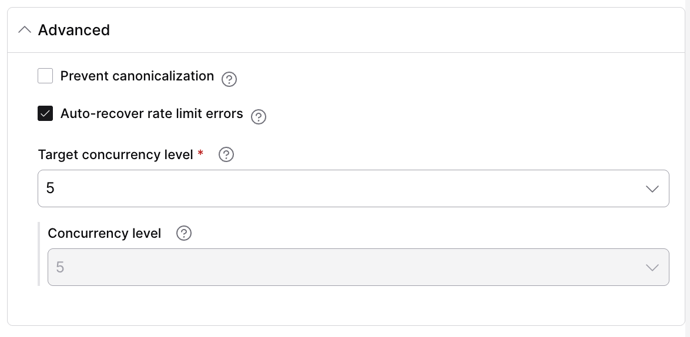The height and width of the screenshot is (337, 690).
Task: Click the grayed-out 5 in Concurrency level
Action: (61, 267)
